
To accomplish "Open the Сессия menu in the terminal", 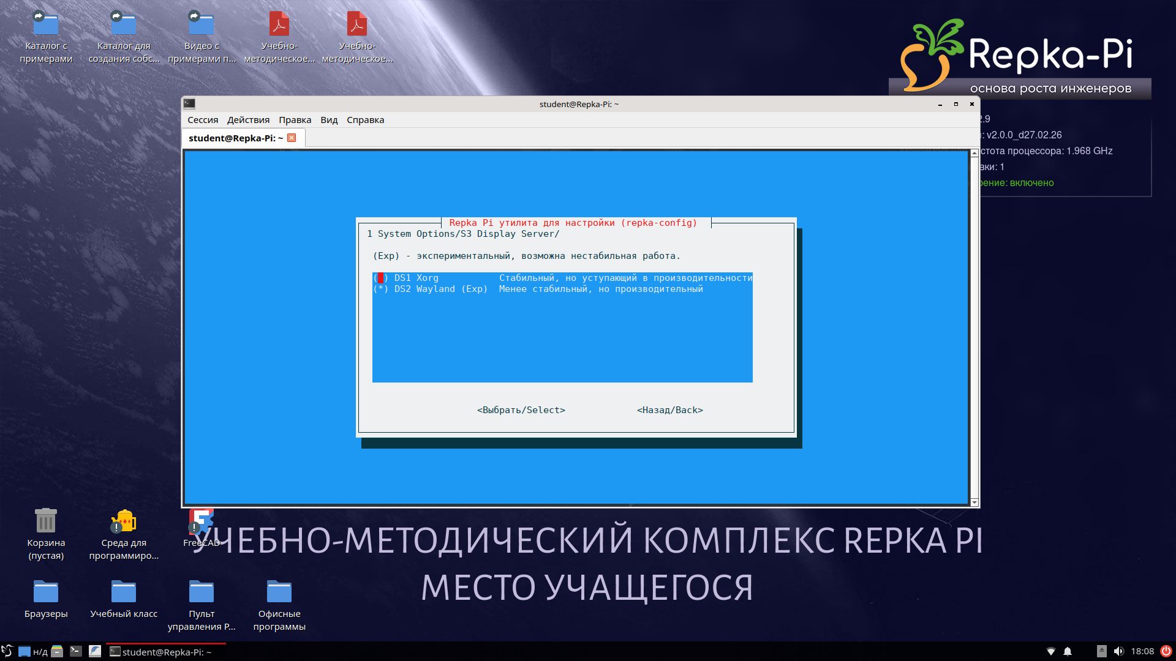I will click(x=203, y=120).
